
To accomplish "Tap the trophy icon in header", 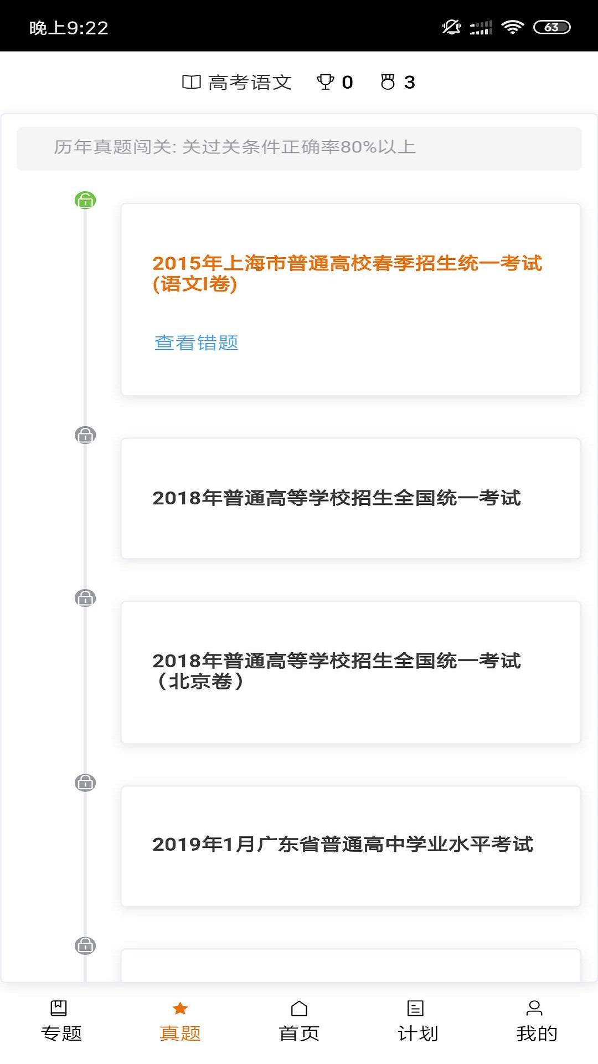I will pyautogui.click(x=325, y=82).
